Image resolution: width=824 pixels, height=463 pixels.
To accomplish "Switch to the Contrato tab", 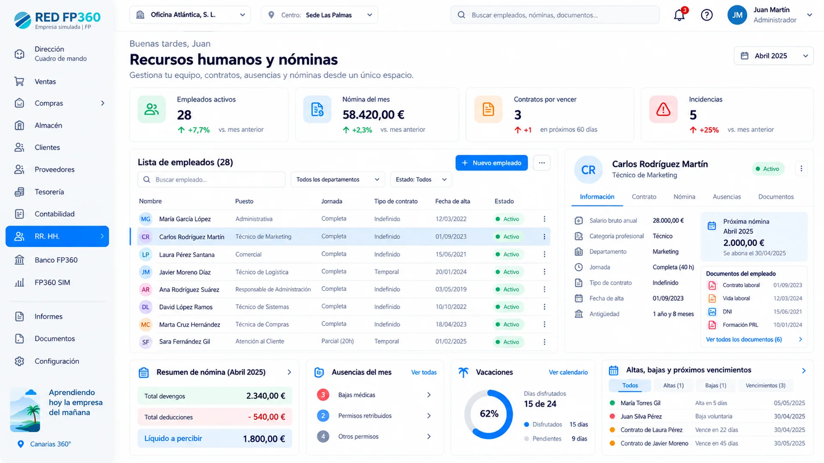I will (644, 197).
